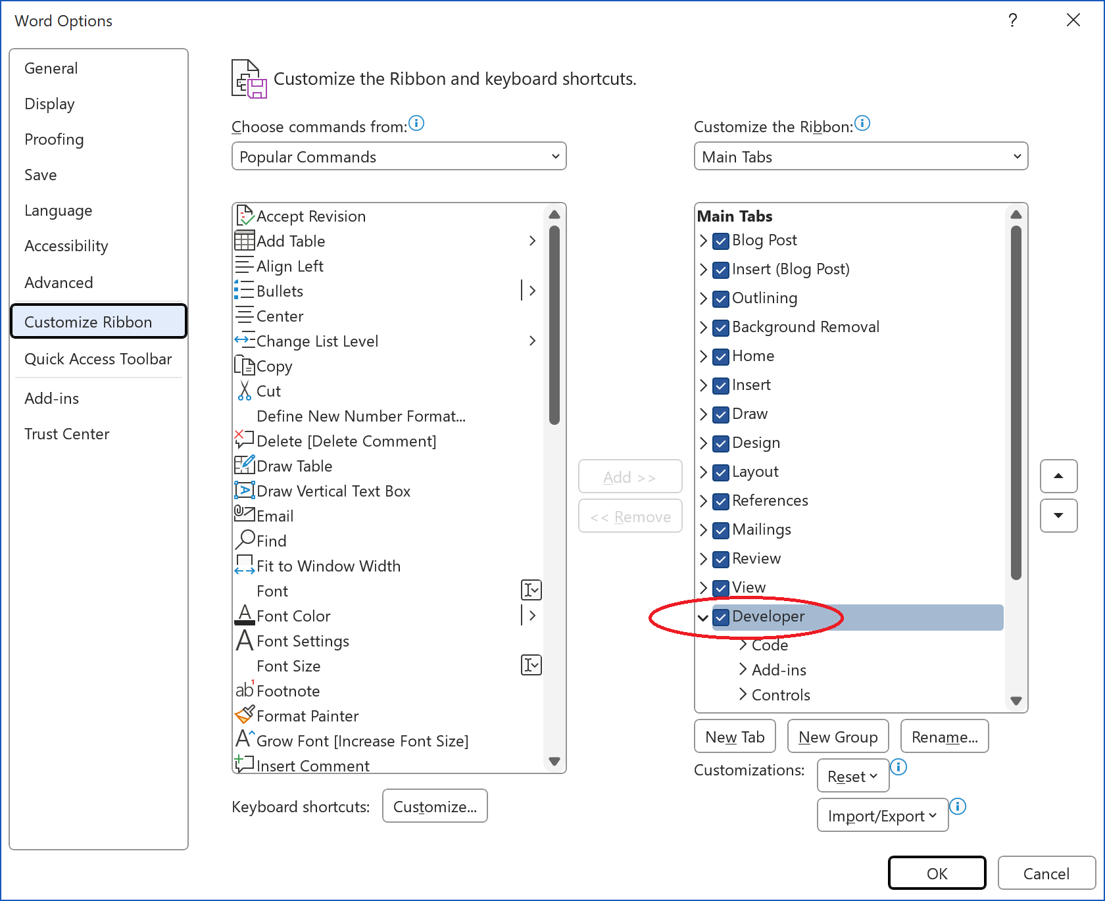Toggle the Draw tab checkbox
This screenshot has width=1105, height=901.
tap(721, 414)
